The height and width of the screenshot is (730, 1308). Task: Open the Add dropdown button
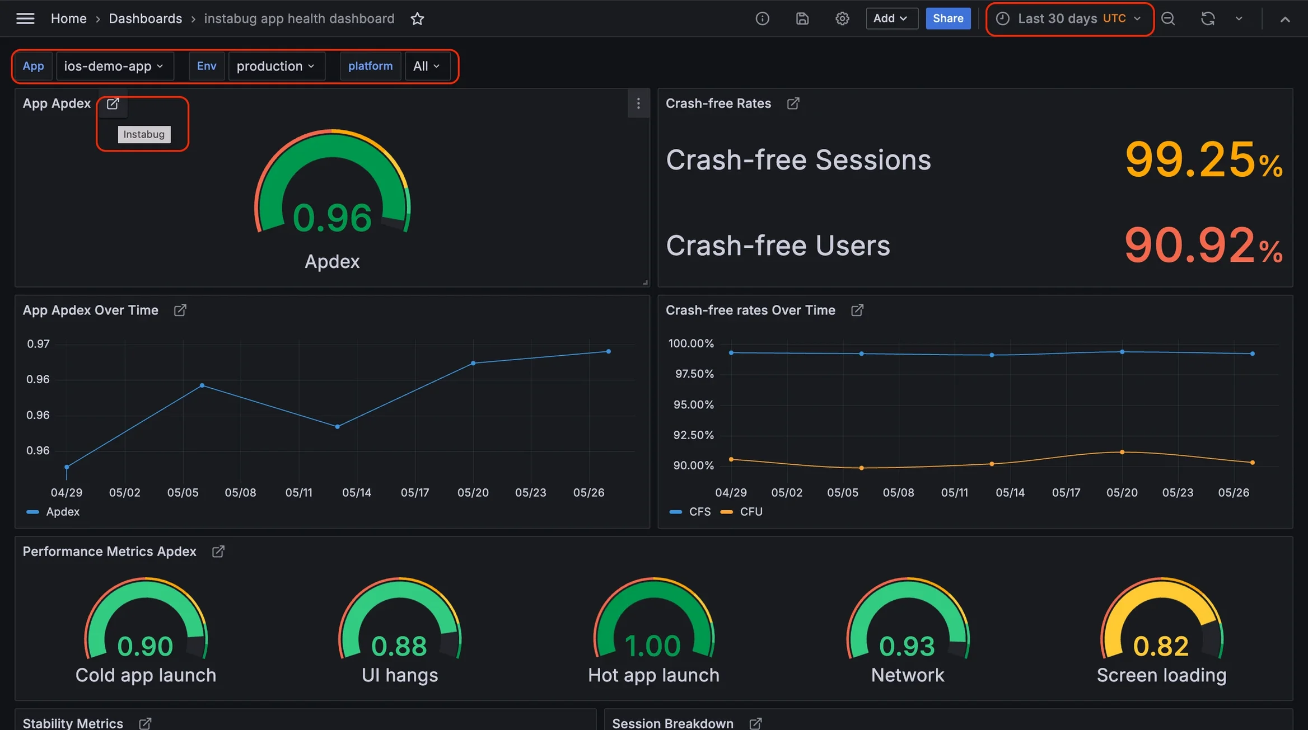tap(890, 18)
